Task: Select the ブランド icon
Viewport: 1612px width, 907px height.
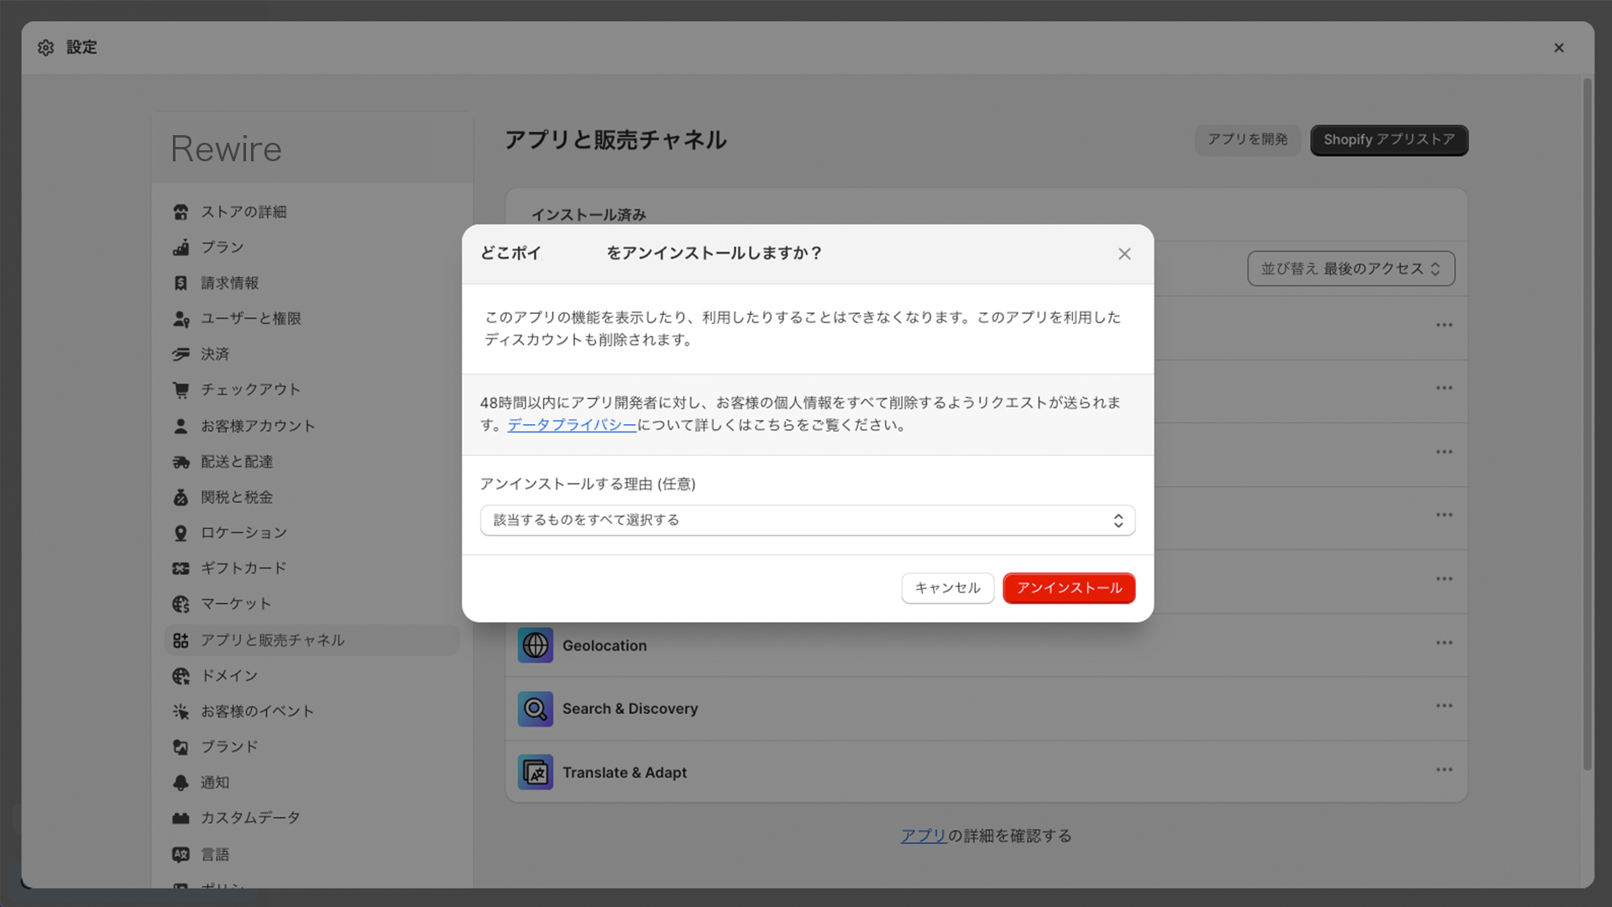Action: (x=181, y=747)
